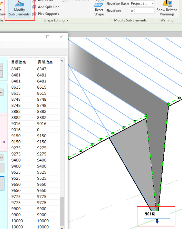This screenshot has height=229, width=182.
Task: Click the blue elevation arrow below the point
Action: (157, 222)
